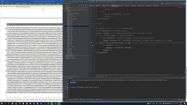The image size is (187, 105).
Task: Expand External Libraries node
Action: pyautogui.click(x=65, y=57)
